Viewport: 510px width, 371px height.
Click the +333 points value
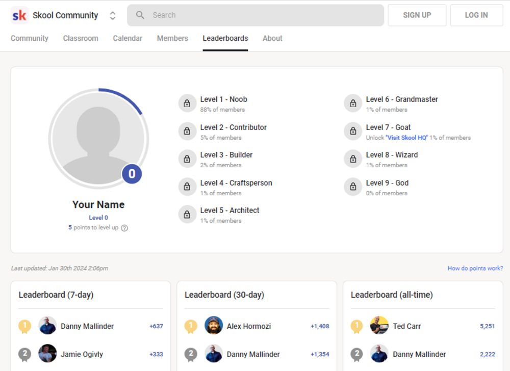pos(156,354)
